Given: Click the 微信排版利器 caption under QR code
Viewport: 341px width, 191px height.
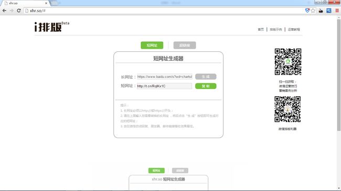Looking at the screenshot, I should coord(287,129).
